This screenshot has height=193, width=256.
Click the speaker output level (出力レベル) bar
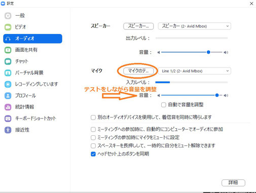[x=192, y=38]
